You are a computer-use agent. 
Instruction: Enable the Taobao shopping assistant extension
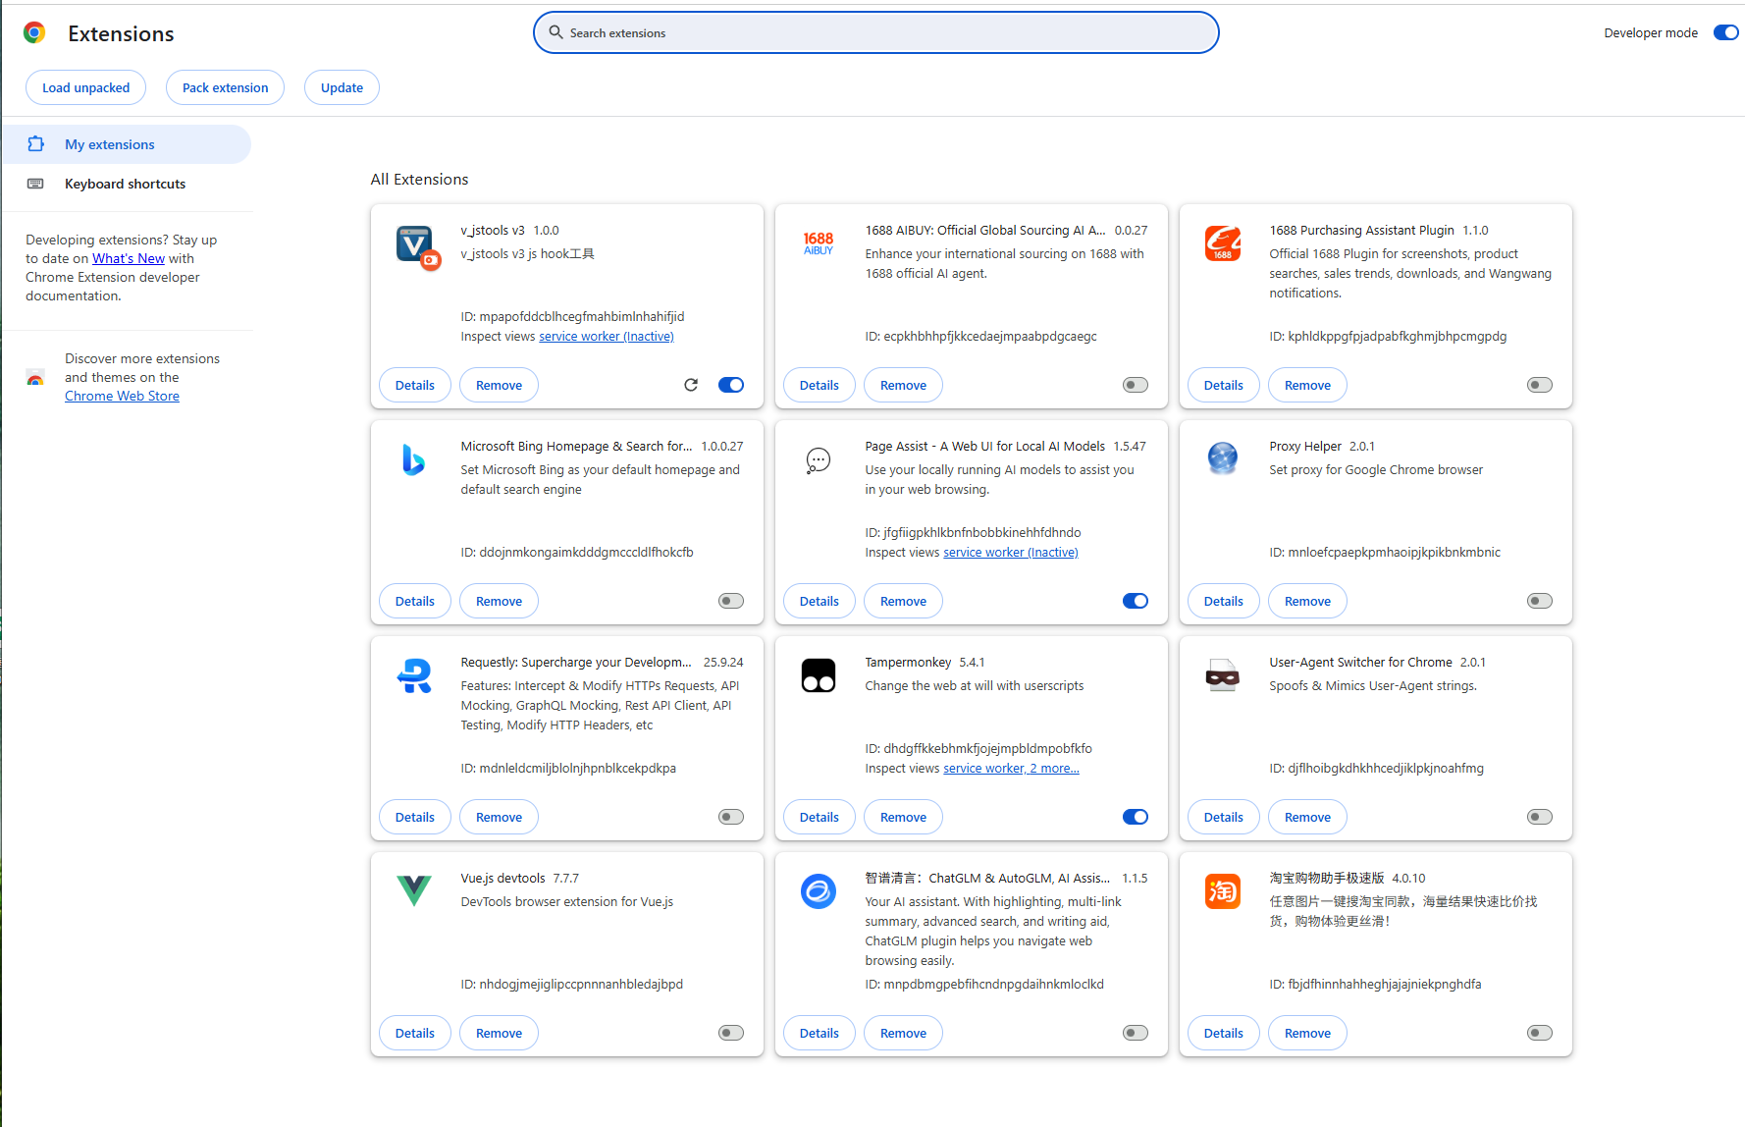coord(1540,1033)
